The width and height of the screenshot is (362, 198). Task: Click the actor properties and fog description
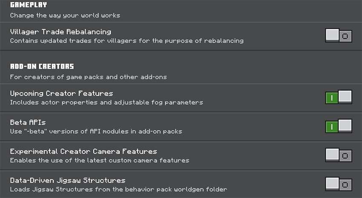(x=106, y=102)
